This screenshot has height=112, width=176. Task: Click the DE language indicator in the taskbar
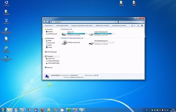(x=147, y=110)
